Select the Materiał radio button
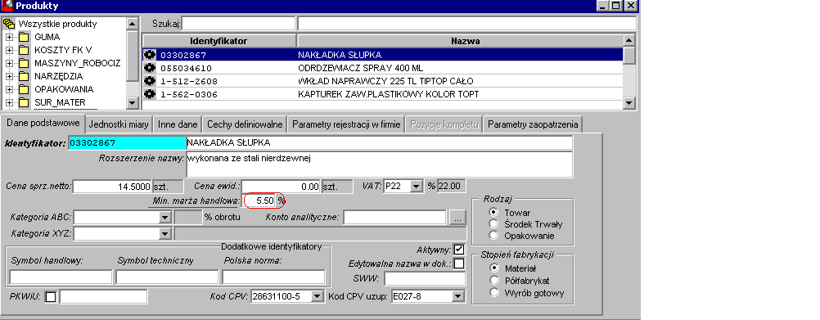 (x=493, y=268)
